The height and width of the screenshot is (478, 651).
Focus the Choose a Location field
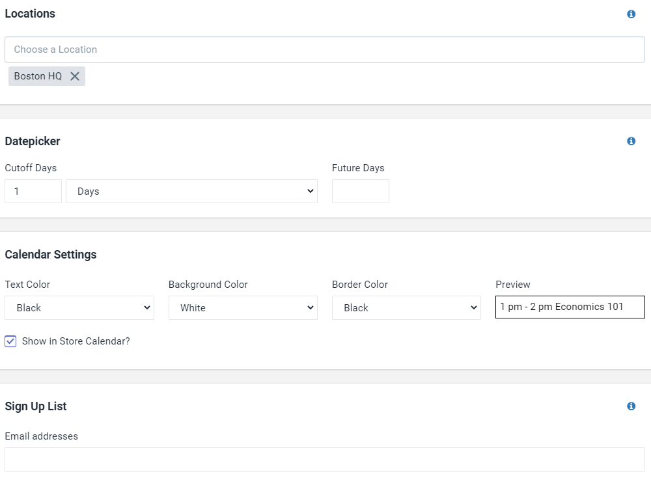coord(325,49)
